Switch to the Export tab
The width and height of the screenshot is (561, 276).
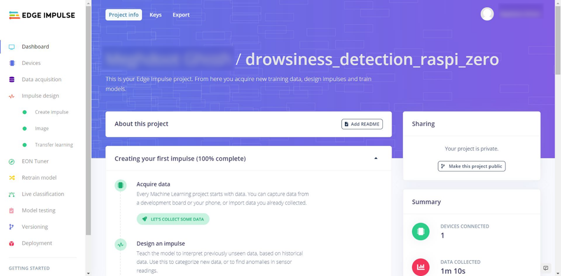181,15
